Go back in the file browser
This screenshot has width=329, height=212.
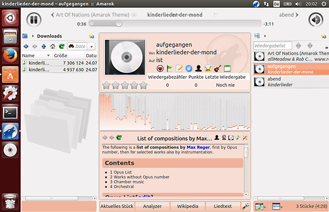(26, 46)
